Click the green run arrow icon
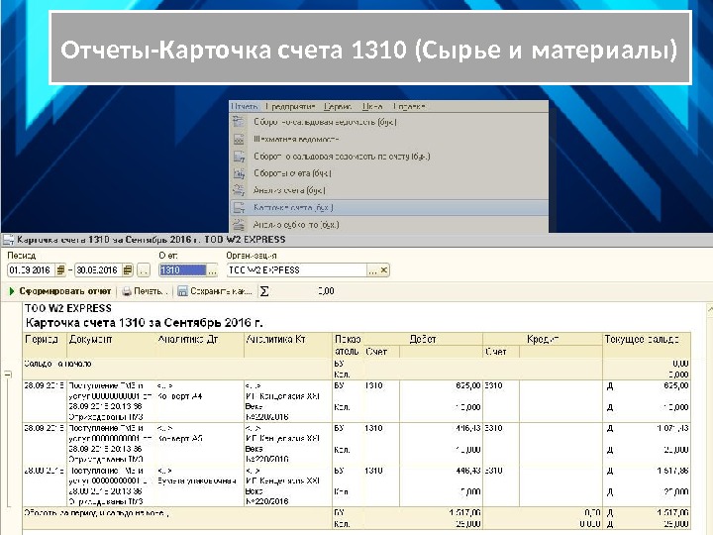 click(x=12, y=291)
